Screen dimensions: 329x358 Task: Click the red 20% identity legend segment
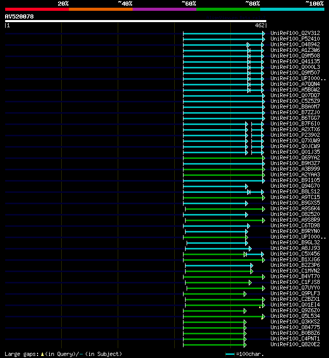37,9
